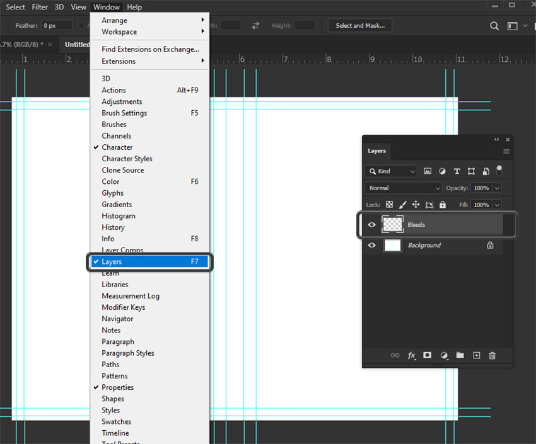Swap width and height arrows icon
This screenshot has width=536, height=444.
pyautogui.click(x=255, y=26)
